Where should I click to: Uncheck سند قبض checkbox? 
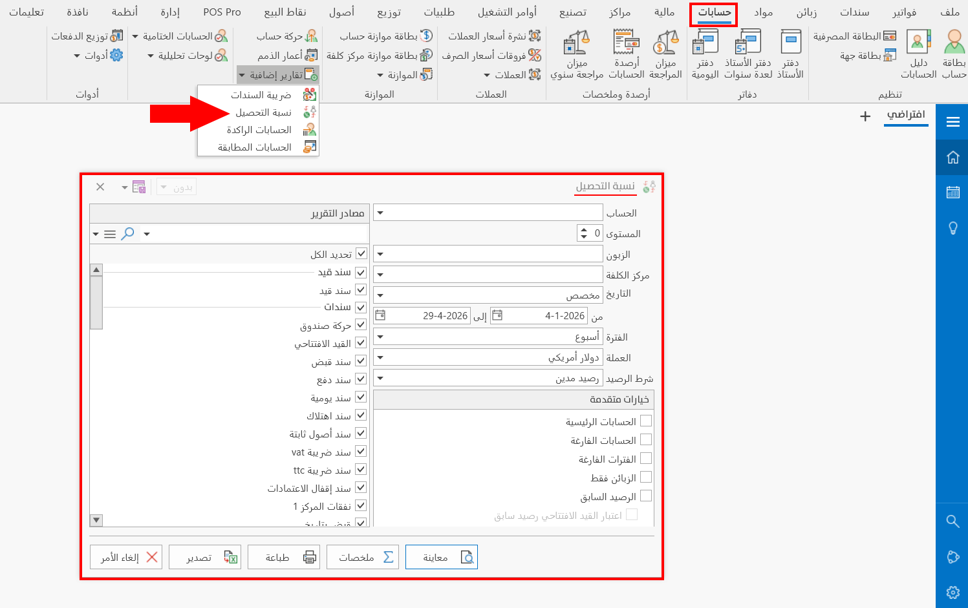[x=361, y=361]
